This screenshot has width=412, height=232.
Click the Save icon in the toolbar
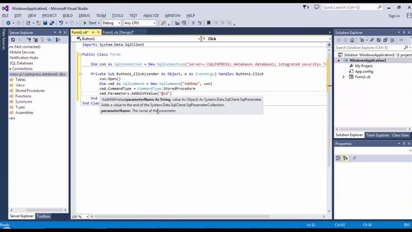click(x=45, y=23)
